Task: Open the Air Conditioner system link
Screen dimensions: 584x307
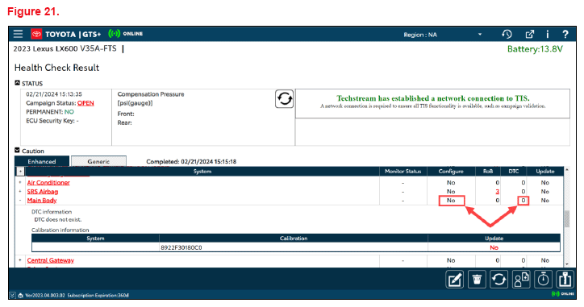Action: (48, 182)
